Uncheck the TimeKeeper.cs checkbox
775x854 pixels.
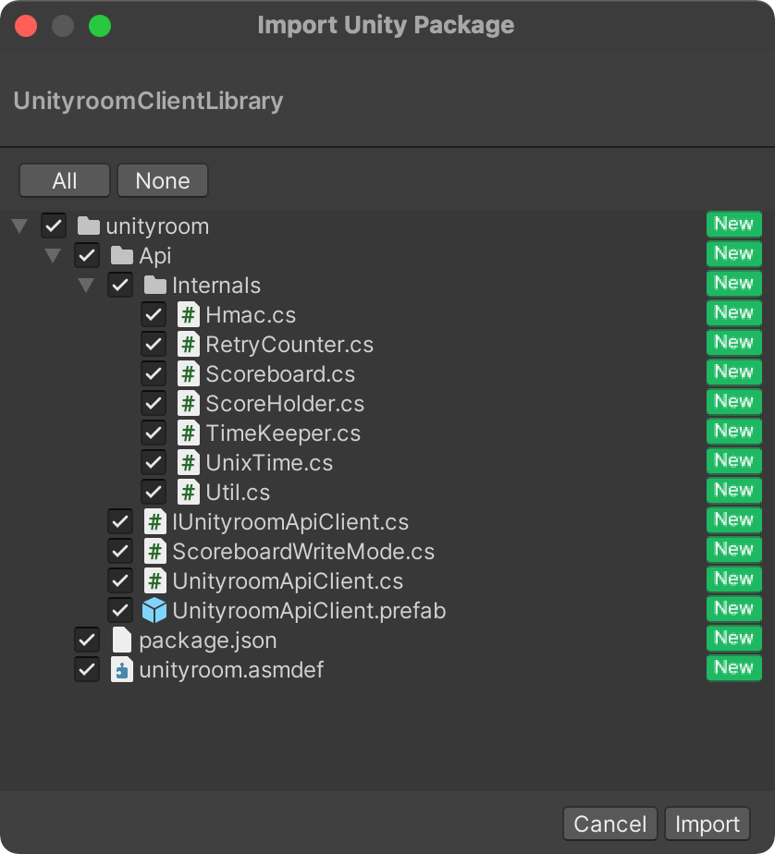[153, 433]
